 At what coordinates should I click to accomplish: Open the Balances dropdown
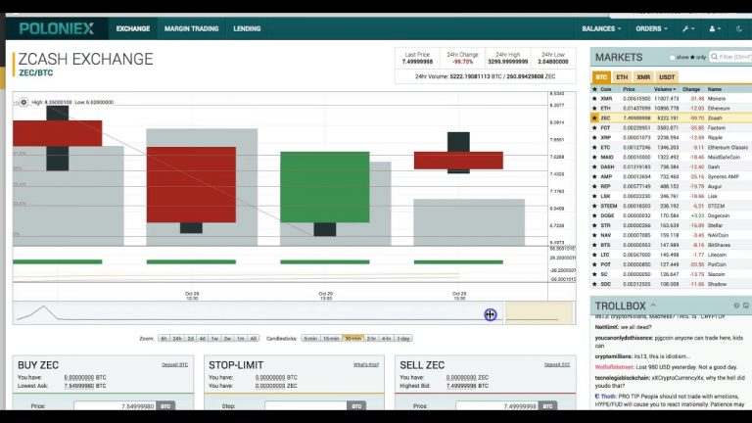[x=601, y=28]
